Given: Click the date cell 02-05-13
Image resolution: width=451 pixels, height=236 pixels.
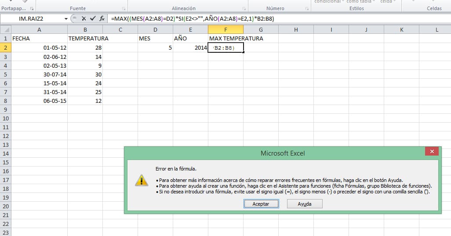Looking at the screenshot, I should [x=40, y=65].
